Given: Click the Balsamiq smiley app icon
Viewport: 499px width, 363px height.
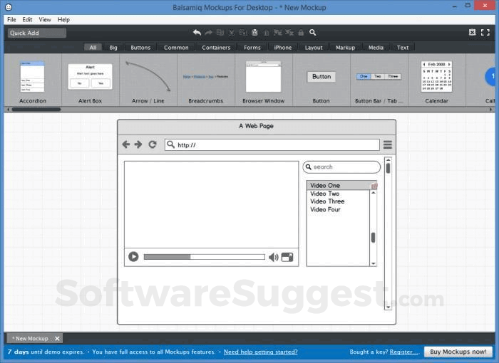Looking at the screenshot, I should click(x=9, y=7).
